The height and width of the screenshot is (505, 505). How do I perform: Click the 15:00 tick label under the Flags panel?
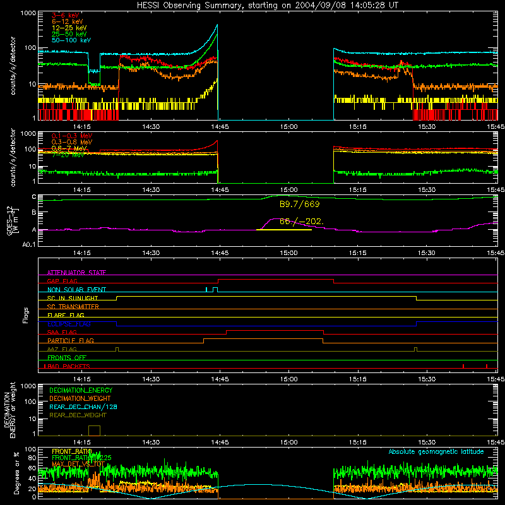click(288, 379)
